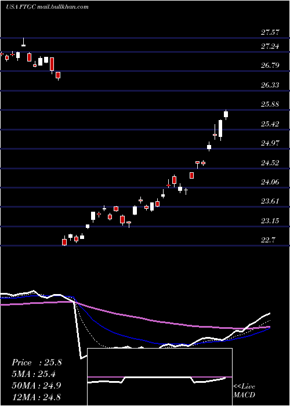The height and width of the screenshot is (406, 290).
Task: Click the 26.33 price axis label
Action: pyautogui.click(x=270, y=85)
